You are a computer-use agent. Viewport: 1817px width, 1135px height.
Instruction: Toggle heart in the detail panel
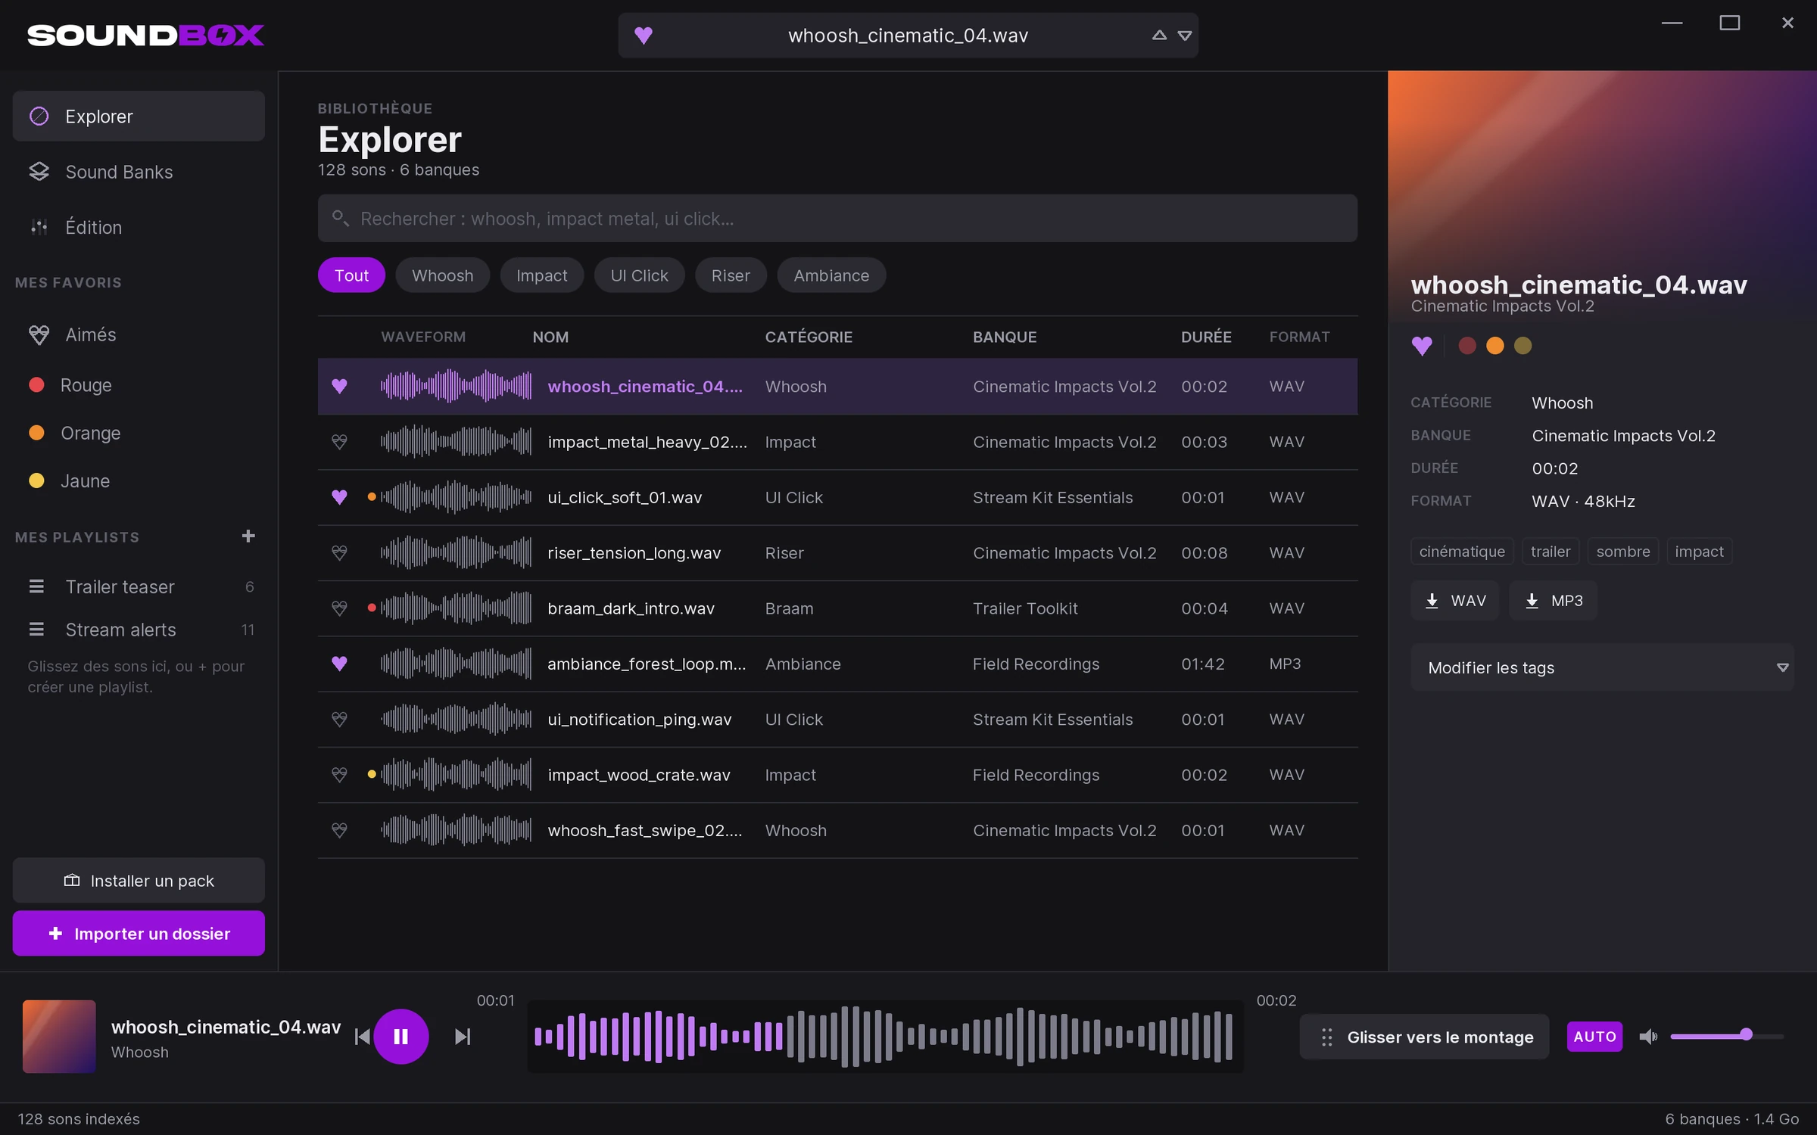click(x=1422, y=346)
